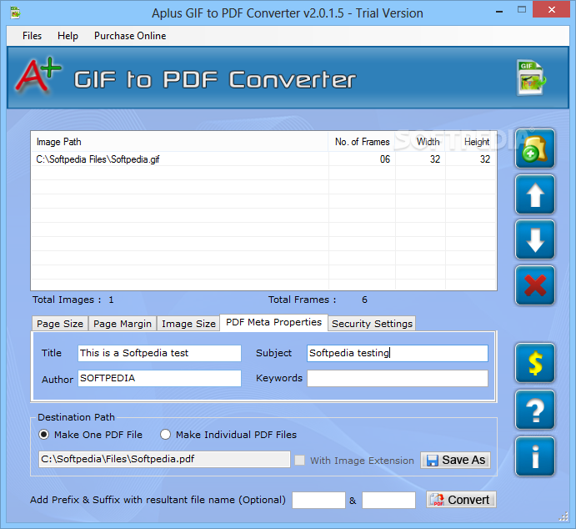Click the info 'i' about button
Image resolution: width=576 pixels, height=529 pixels.
click(535, 456)
